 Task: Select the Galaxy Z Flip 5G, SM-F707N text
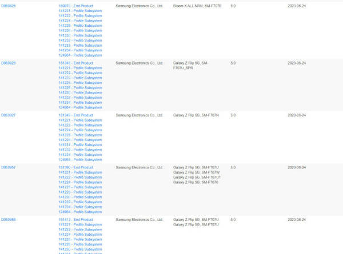point(196,115)
